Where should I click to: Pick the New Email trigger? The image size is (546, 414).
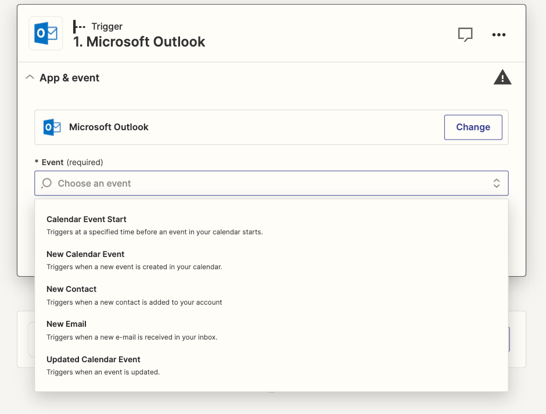coord(271,330)
